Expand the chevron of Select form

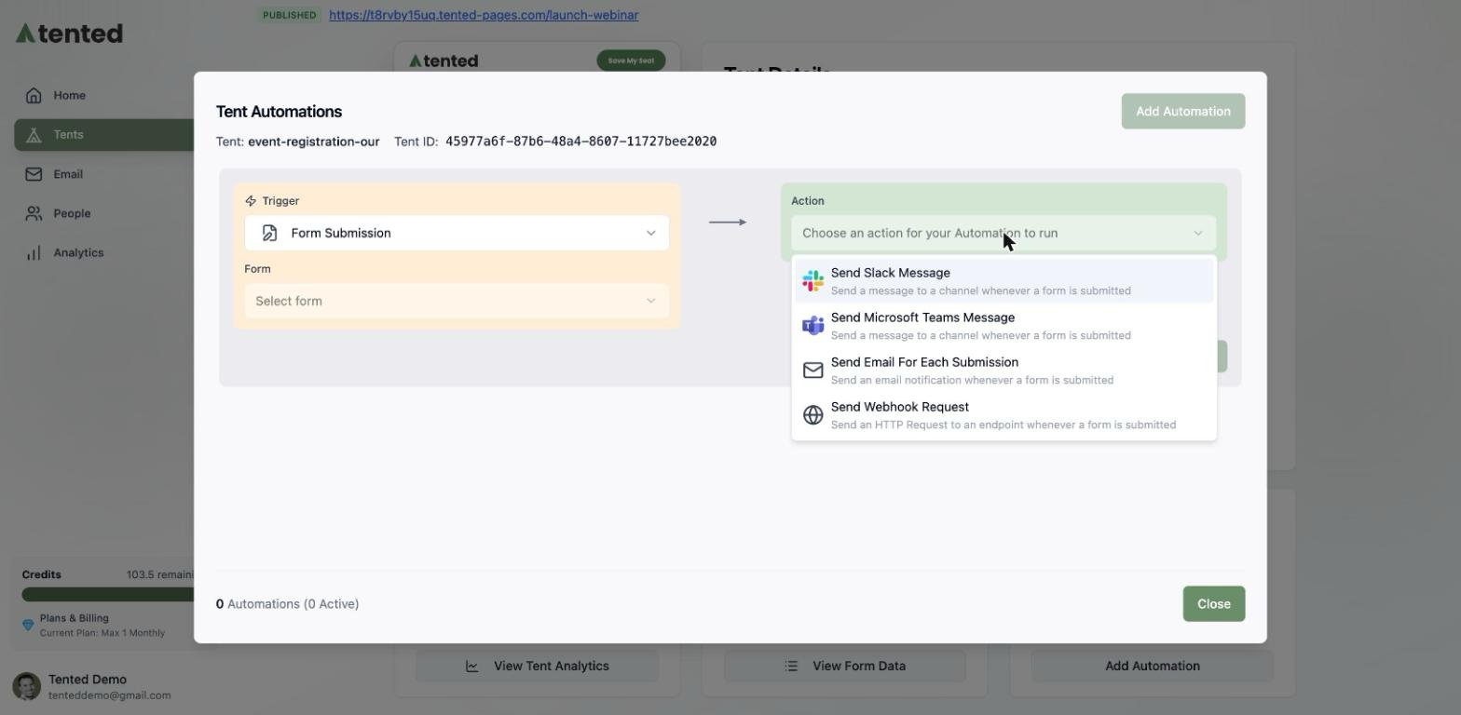(651, 301)
